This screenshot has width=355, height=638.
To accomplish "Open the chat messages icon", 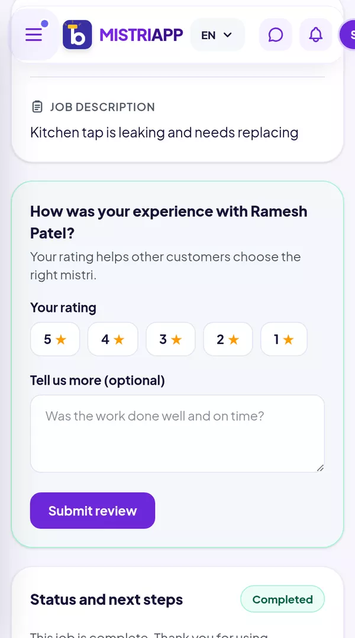I will click(x=276, y=34).
